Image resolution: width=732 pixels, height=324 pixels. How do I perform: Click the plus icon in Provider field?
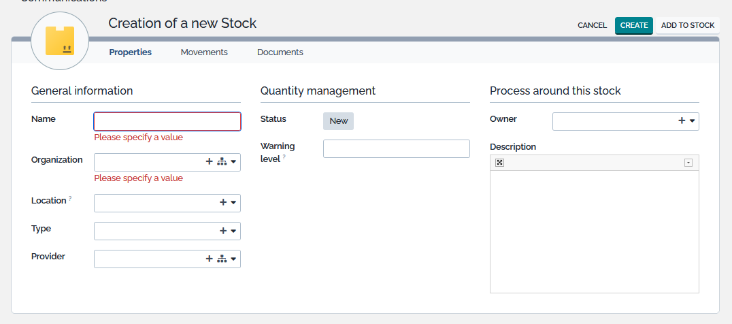209,259
